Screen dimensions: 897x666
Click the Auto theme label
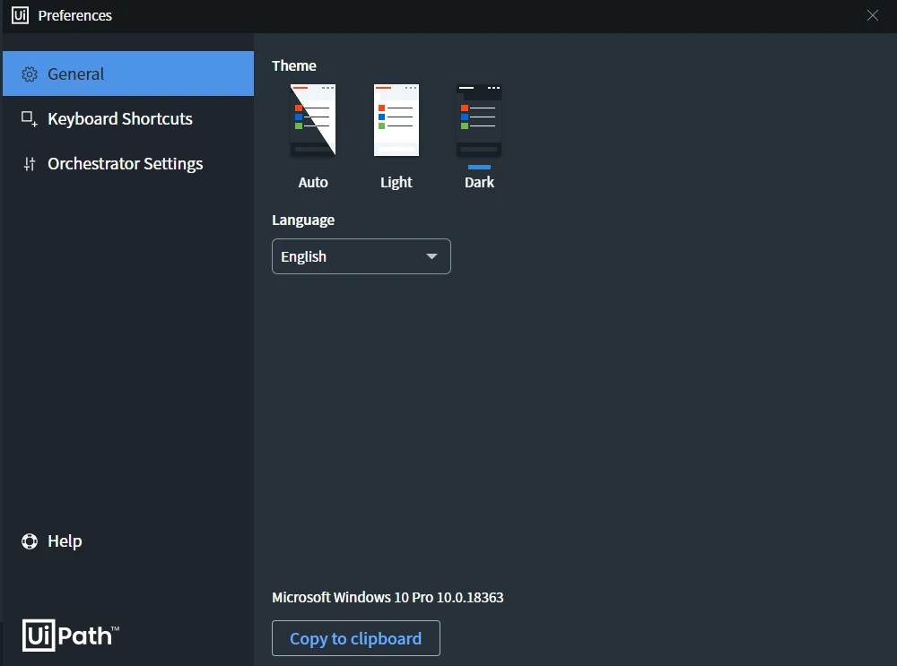(x=313, y=182)
